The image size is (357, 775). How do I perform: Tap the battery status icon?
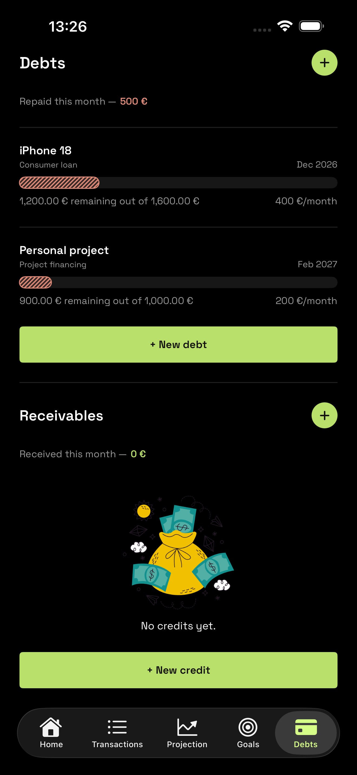311,26
